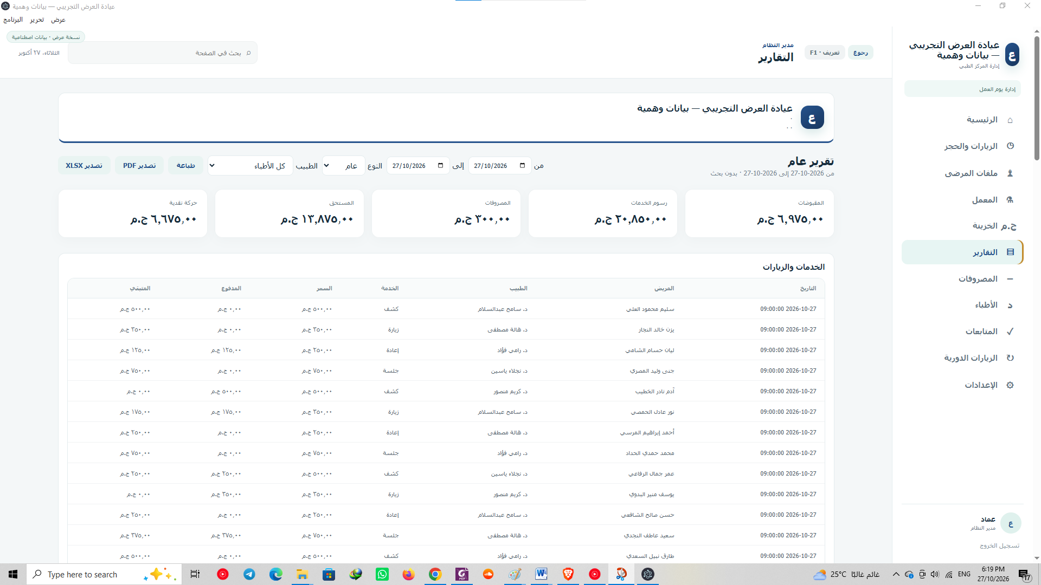Open الرئيسية home icon in sidebar

1010,120
